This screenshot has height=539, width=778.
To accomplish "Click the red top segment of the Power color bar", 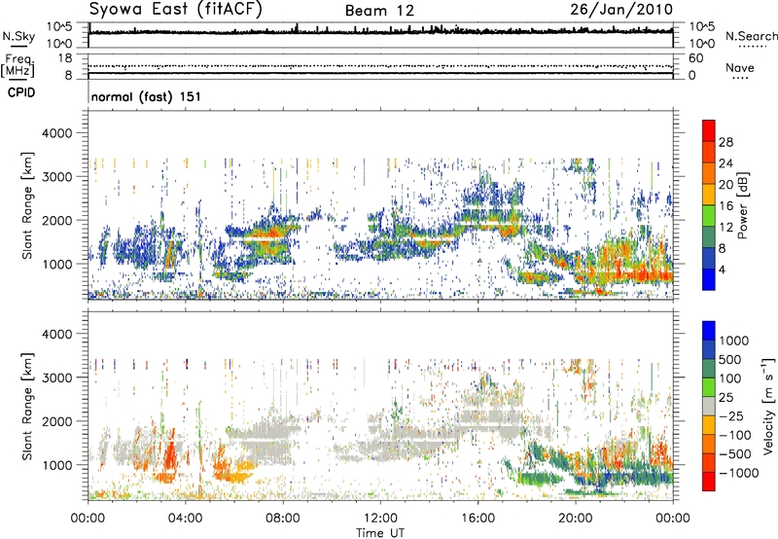I will [x=709, y=130].
